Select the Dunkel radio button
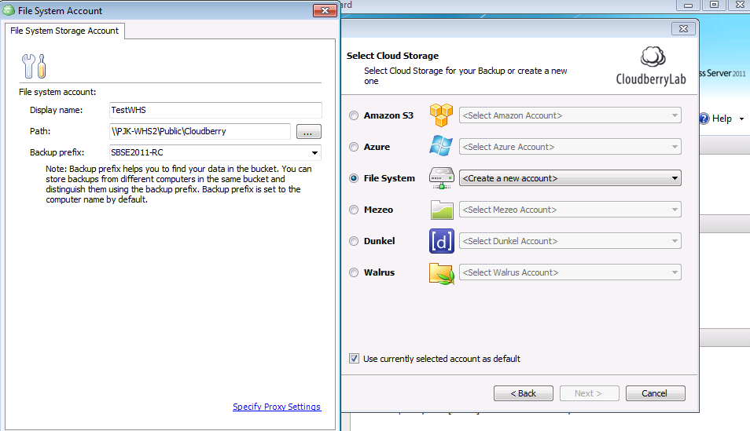750x431 pixels. tap(354, 241)
